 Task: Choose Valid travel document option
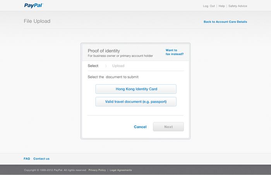(x=136, y=102)
